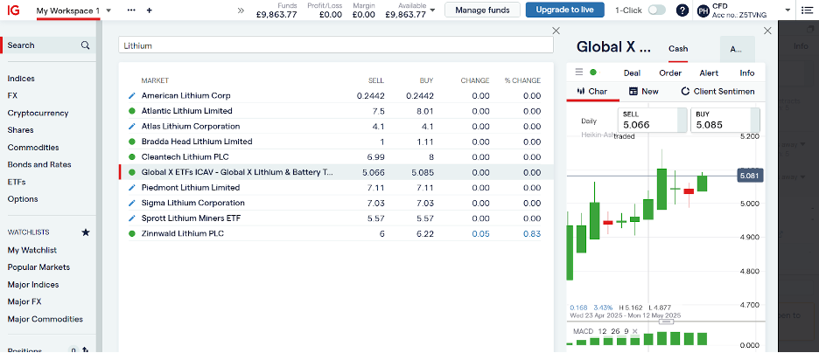Click the MACD panel resize handle
This screenshot has width=819, height=353.
tap(666, 322)
